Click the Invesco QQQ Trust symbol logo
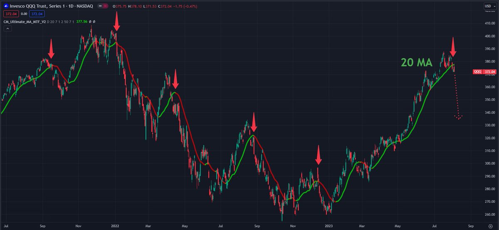The image size is (499, 230). pyautogui.click(x=6, y=6)
